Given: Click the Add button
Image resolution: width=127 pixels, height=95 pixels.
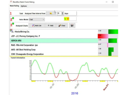Looking at the screenshot, I should coord(51,26).
